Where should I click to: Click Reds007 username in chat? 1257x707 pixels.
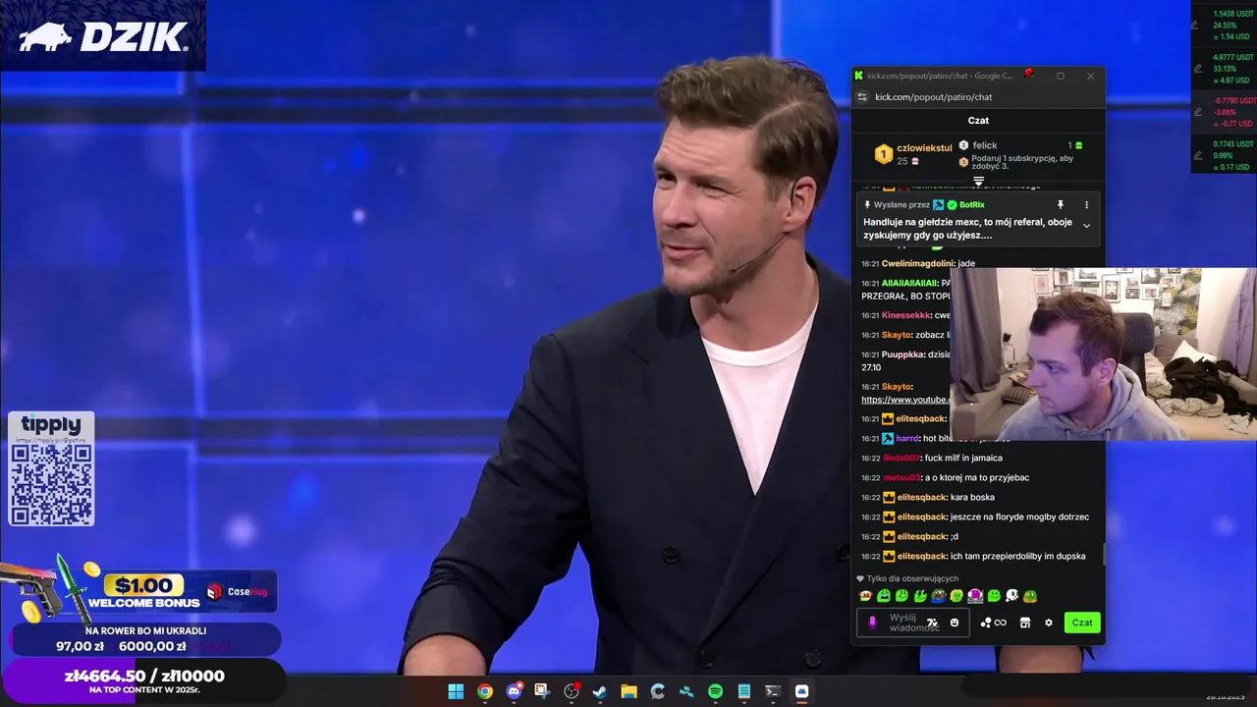pyautogui.click(x=902, y=458)
